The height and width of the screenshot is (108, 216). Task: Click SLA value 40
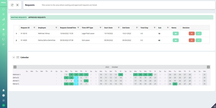[159, 40]
